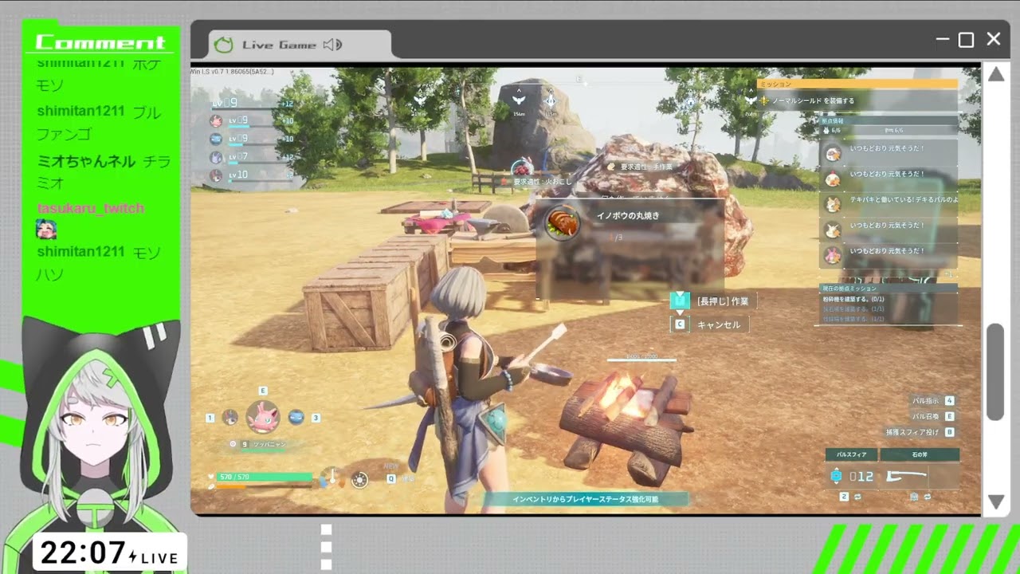Image resolution: width=1020 pixels, height=574 pixels.
Task: Select the pal portrait beside テキパキと働いている
Action: 833,204
